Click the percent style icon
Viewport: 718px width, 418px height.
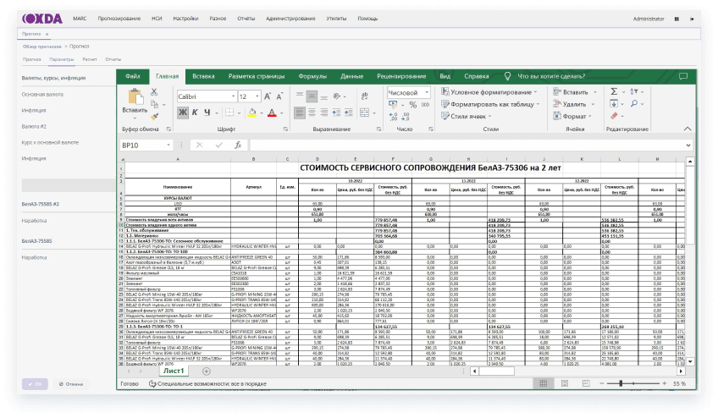click(412, 105)
